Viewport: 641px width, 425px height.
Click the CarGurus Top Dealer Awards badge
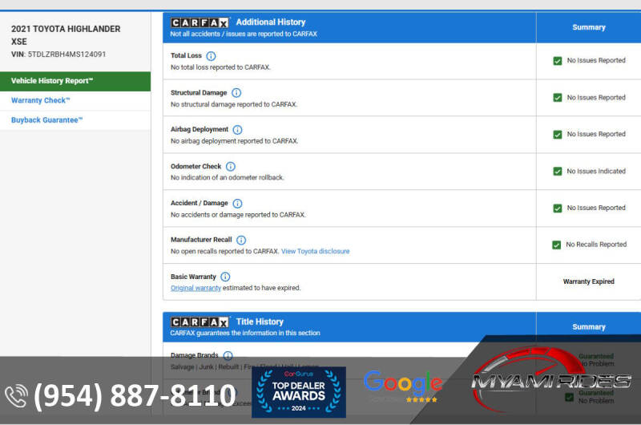point(298,392)
